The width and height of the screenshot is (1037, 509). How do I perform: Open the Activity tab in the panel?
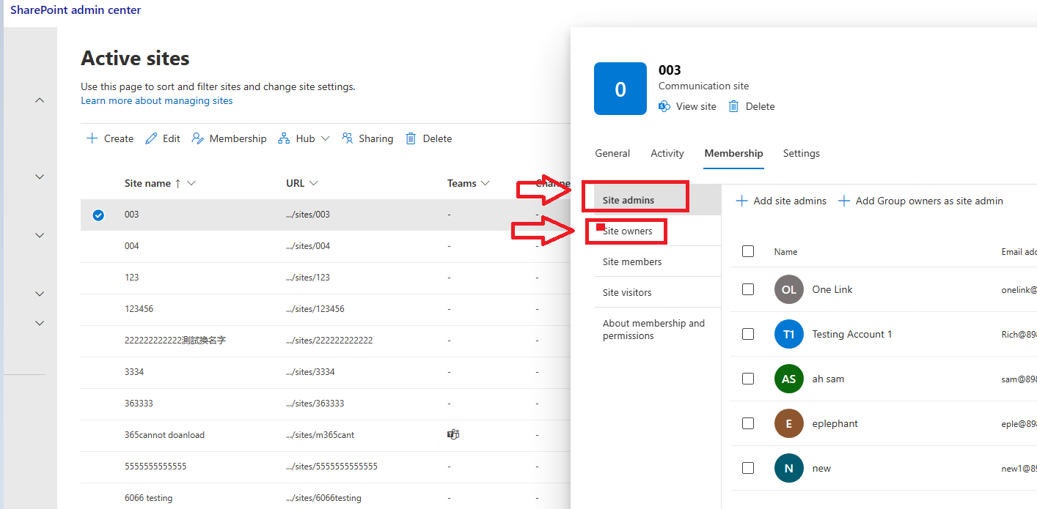tap(667, 153)
